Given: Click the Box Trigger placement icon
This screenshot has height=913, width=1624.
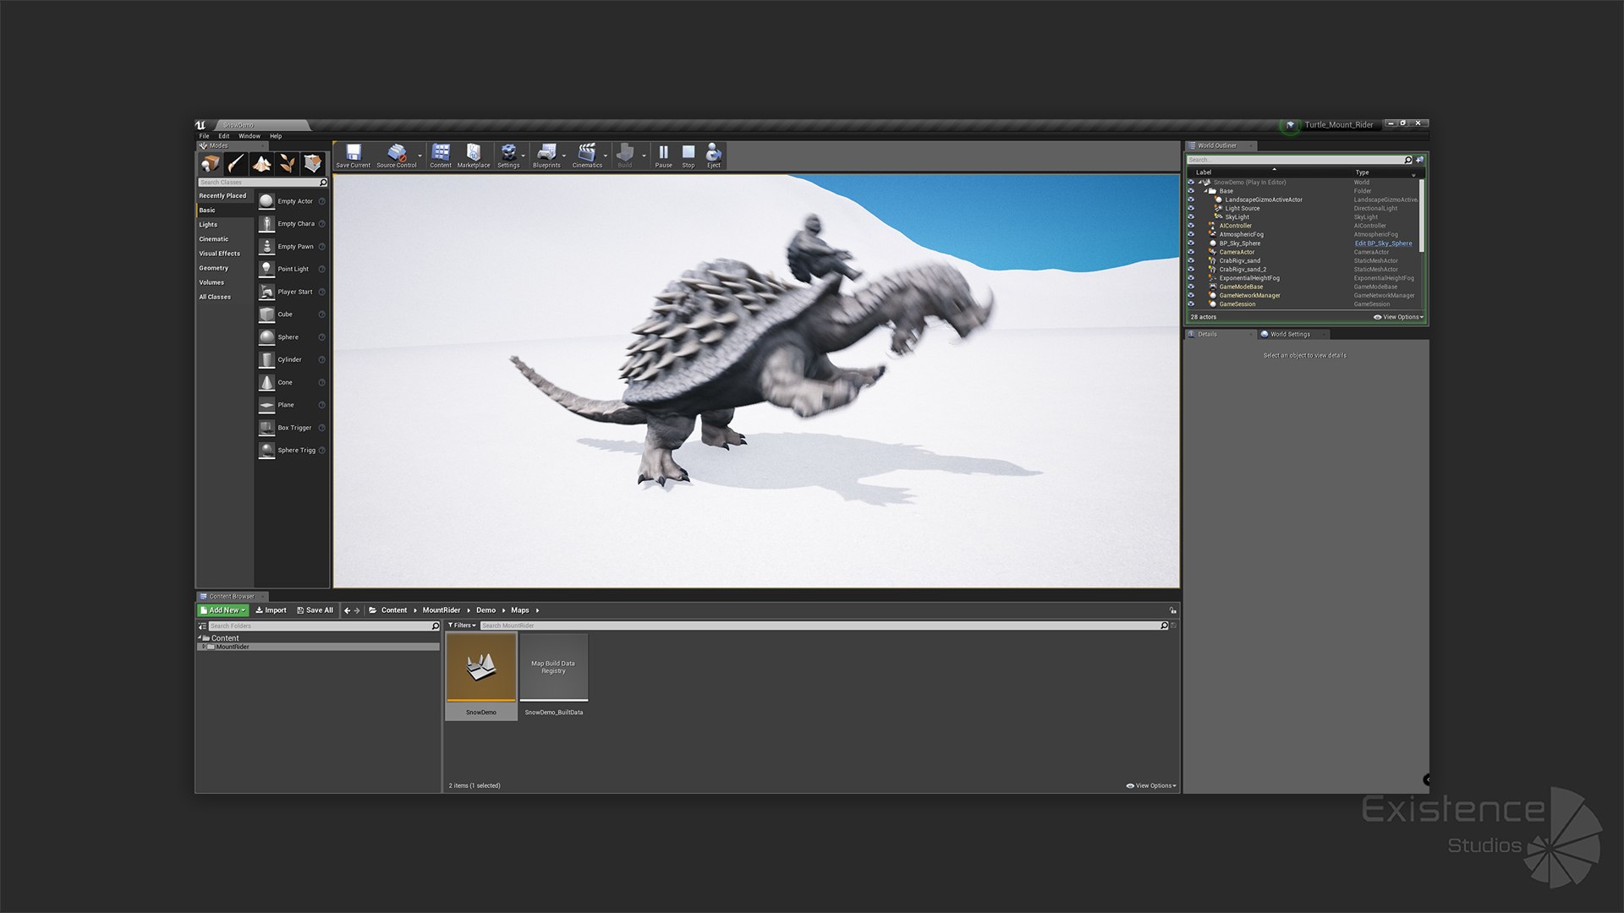Looking at the screenshot, I should [x=266, y=428].
